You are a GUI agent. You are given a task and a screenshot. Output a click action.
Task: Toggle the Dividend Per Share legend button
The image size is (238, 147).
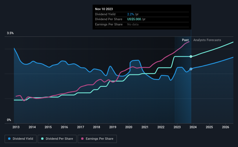(57, 139)
